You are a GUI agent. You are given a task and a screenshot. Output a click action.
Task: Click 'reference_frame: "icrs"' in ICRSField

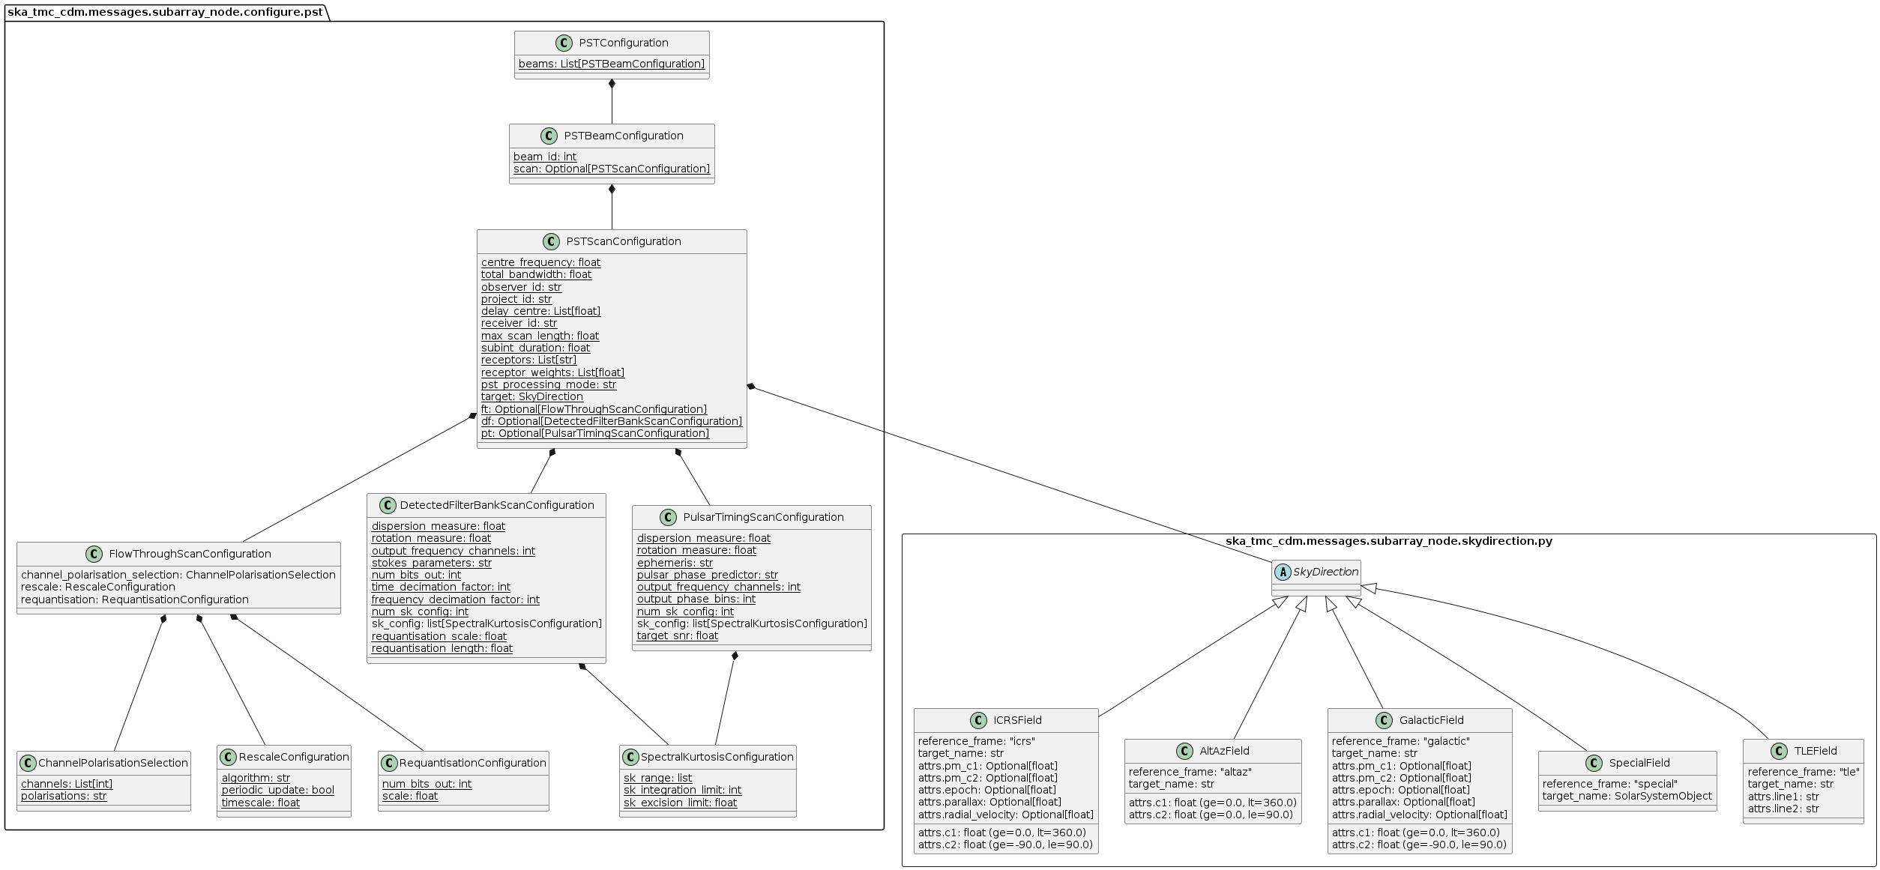click(x=977, y=742)
